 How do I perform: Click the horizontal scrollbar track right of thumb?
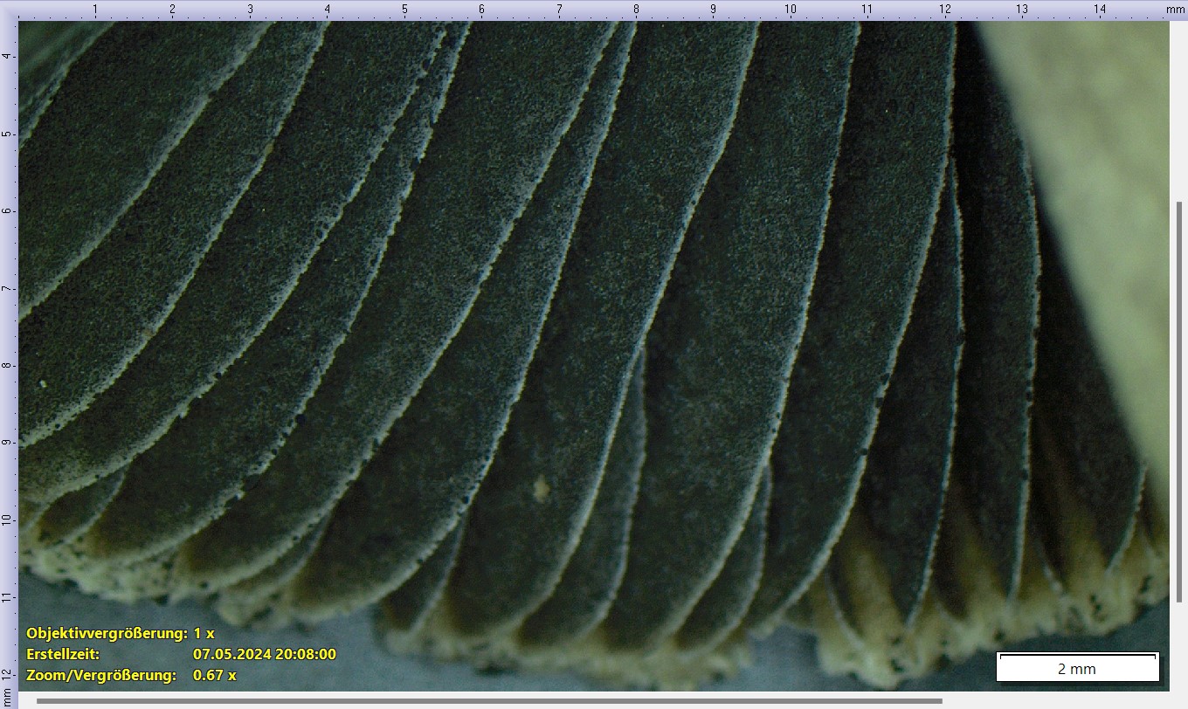(x=1048, y=700)
